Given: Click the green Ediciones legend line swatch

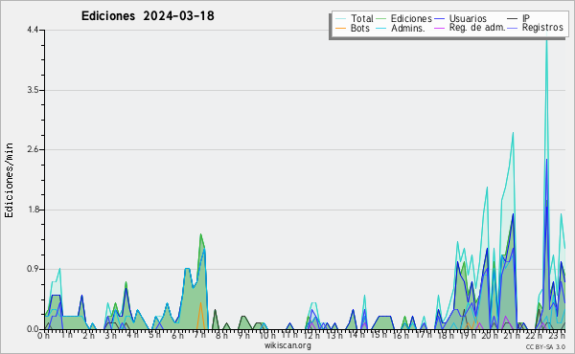Looking at the screenshot, I should click(381, 19).
